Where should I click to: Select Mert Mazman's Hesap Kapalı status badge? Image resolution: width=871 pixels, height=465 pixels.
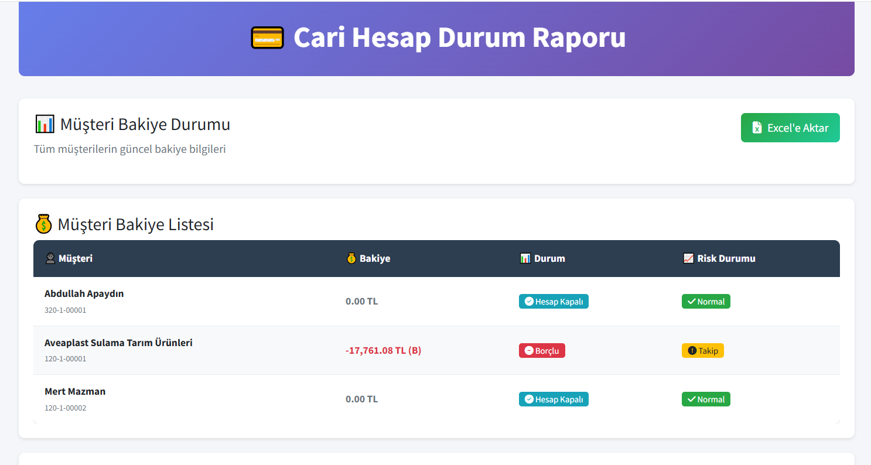[554, 399]
